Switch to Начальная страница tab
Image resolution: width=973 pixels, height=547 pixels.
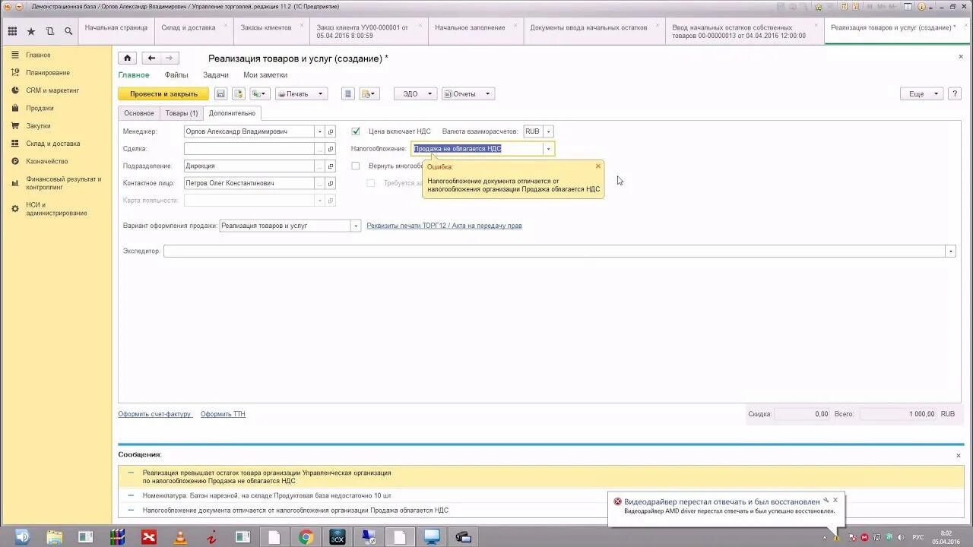[116, 31]
